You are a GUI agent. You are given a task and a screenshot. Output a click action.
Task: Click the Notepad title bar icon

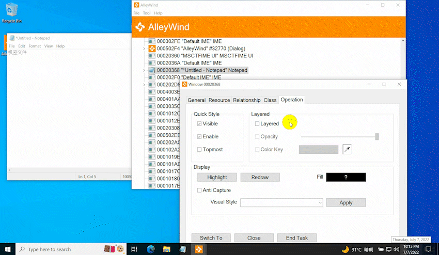coord(12,38)
